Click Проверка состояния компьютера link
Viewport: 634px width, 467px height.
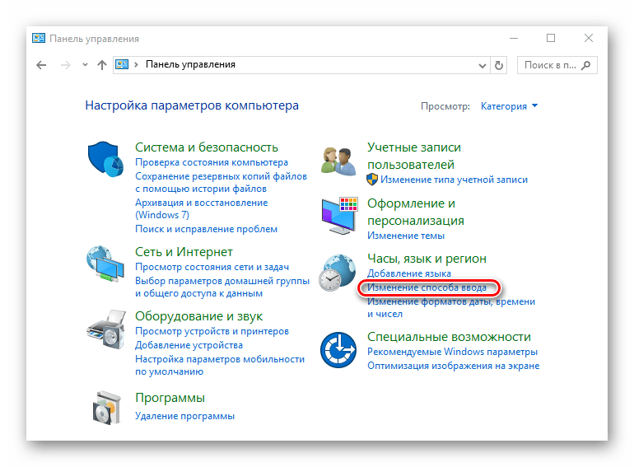[212, 162]
